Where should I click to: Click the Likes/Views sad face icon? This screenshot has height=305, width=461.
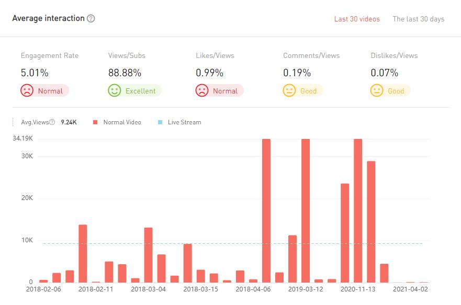tap(202, 91)
